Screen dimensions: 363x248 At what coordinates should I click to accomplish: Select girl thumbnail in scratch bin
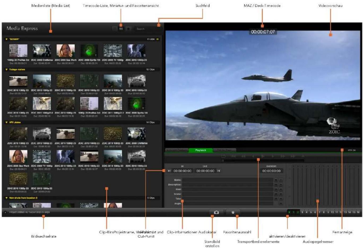coord(66,51)
